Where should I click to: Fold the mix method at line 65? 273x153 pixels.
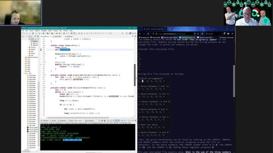click(x=46, y=88)
